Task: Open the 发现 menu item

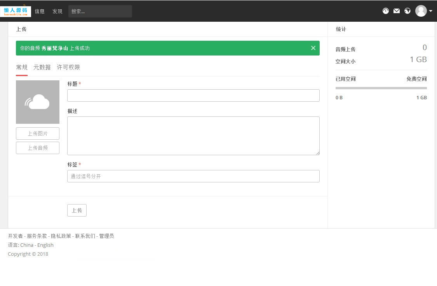Action: click(57, 11)
